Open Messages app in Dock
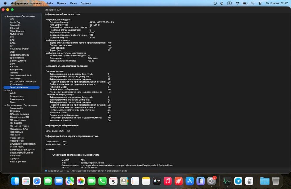This screenshot has width=291, height=189. (x=48, y=181)
